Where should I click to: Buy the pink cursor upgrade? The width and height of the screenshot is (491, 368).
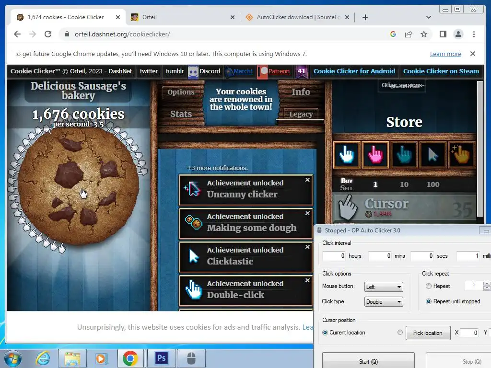(x=375, y=155)
